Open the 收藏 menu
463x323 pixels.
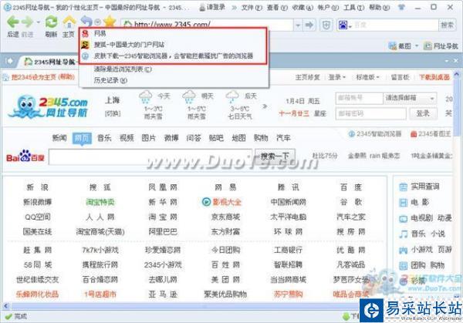(302, 8)
